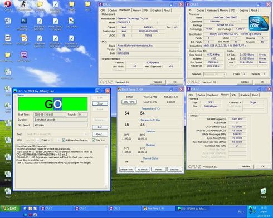The image size is (273, 218).
Task: Click the DRAM Frequency value in CPU-Z
Action: pos(237,119)
